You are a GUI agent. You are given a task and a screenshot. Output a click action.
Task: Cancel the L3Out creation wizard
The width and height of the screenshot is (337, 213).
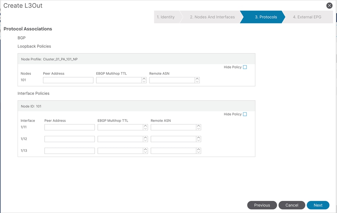pyautogui.click(x=291, y=205)
